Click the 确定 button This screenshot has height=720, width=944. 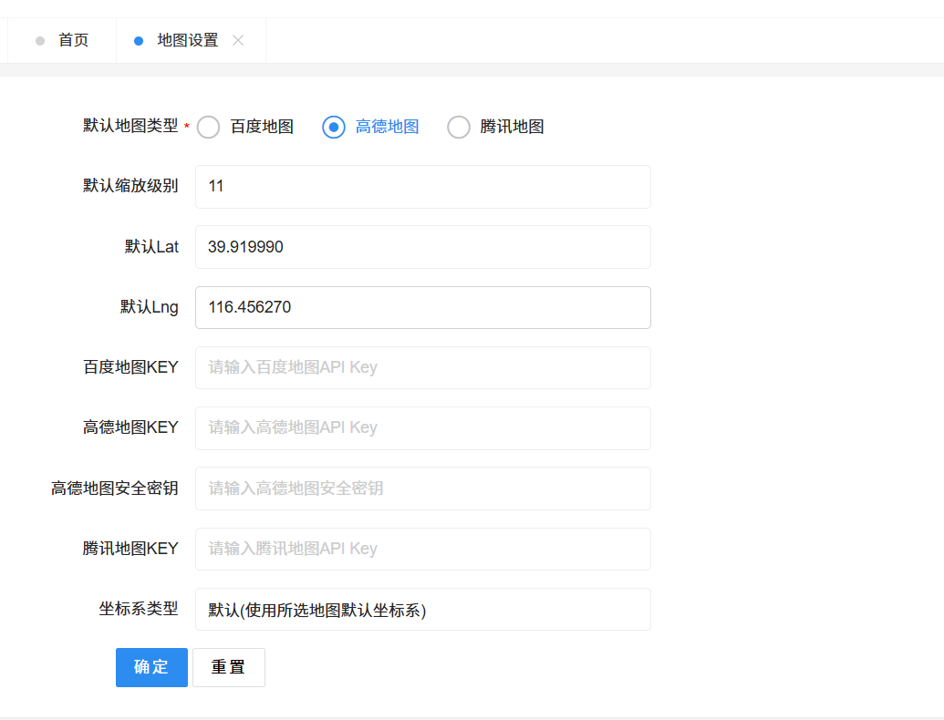click(x=151, y=667)
